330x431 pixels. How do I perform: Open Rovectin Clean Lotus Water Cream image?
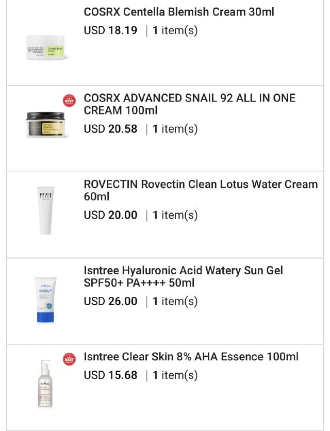[x=45, y=210]
